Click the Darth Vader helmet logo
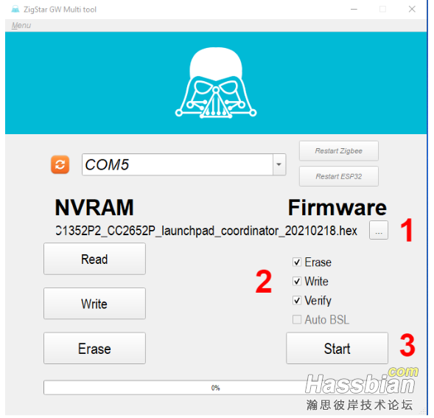 216,83
